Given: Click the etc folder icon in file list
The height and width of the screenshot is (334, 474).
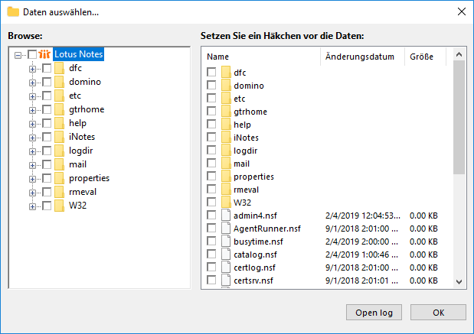Looking at the screenshot, I should coord(226,99).
